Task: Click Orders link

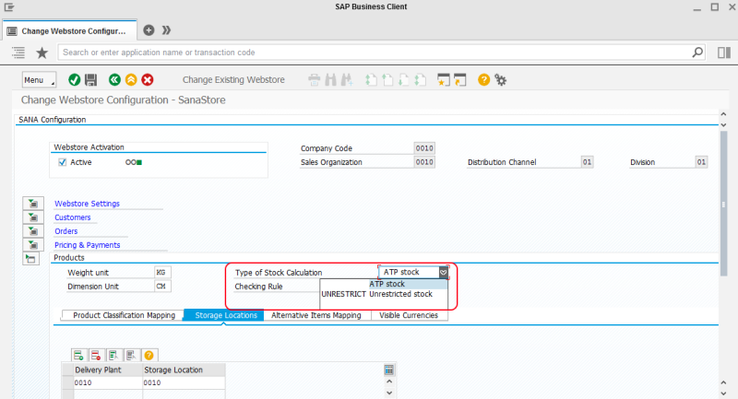Action: coord(65,231)
